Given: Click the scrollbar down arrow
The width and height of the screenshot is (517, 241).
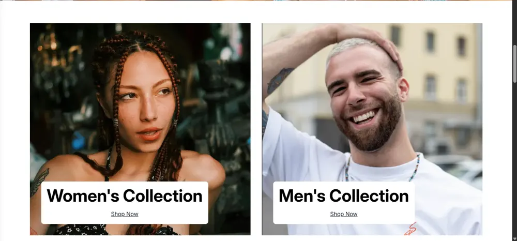Looking at the screenshot, I should 515,238.
